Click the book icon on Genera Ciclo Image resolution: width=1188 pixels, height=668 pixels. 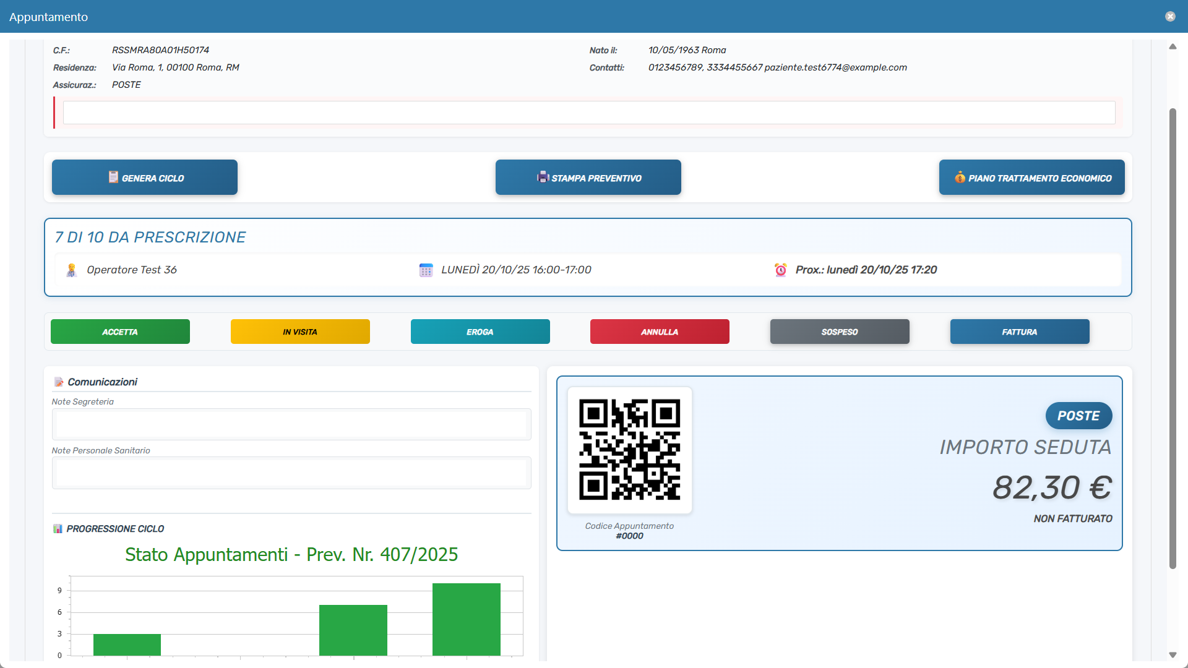point(113,177)
